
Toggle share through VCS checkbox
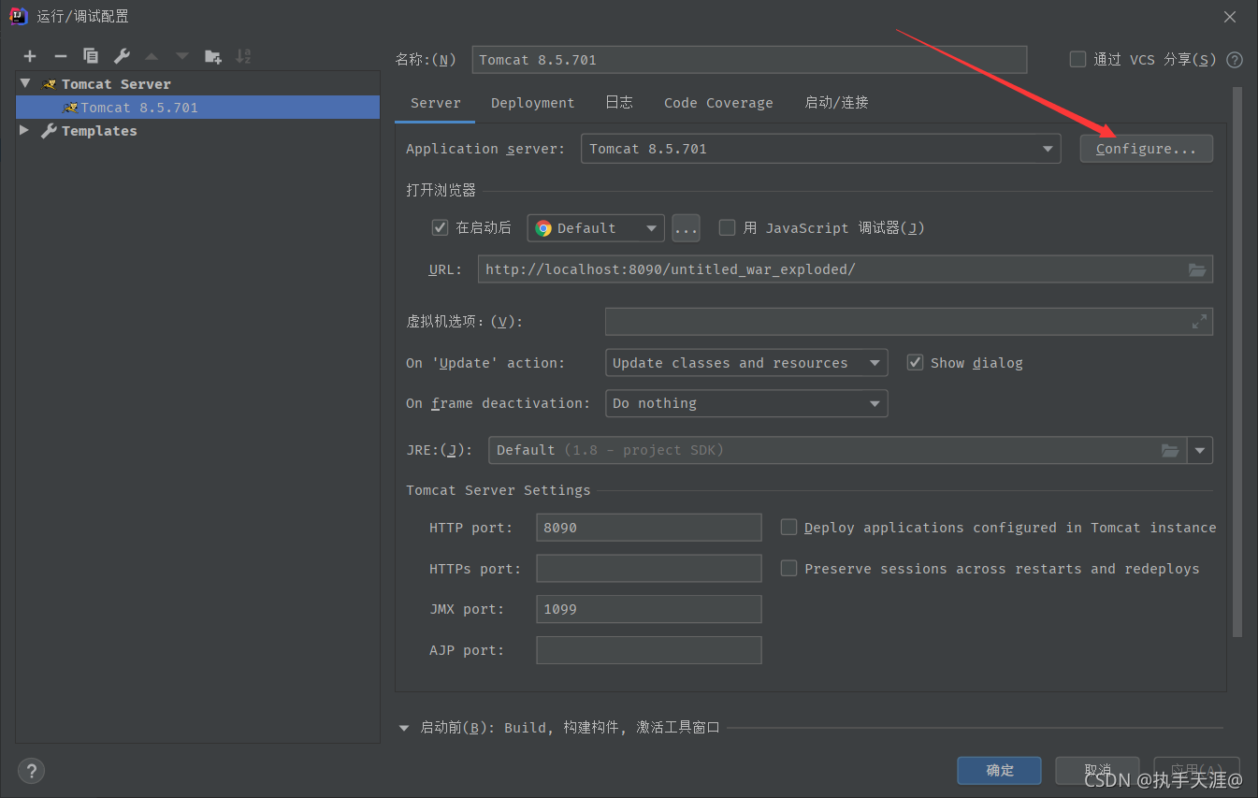tap(1077, 59)
